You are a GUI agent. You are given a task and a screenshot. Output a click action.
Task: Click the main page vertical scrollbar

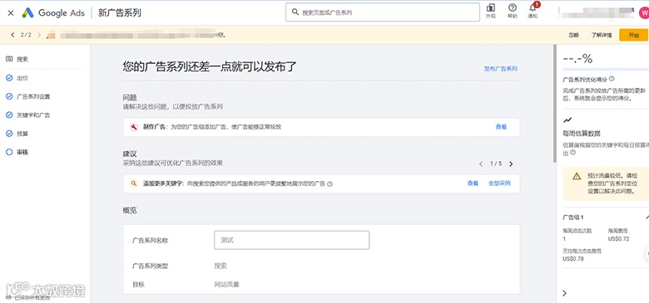(555, 103)
